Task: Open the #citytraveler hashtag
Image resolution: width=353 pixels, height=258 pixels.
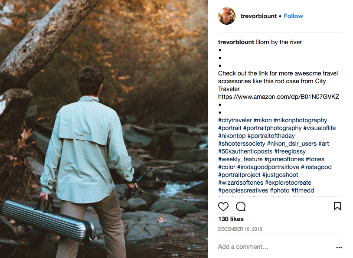Action: point(235,120)
